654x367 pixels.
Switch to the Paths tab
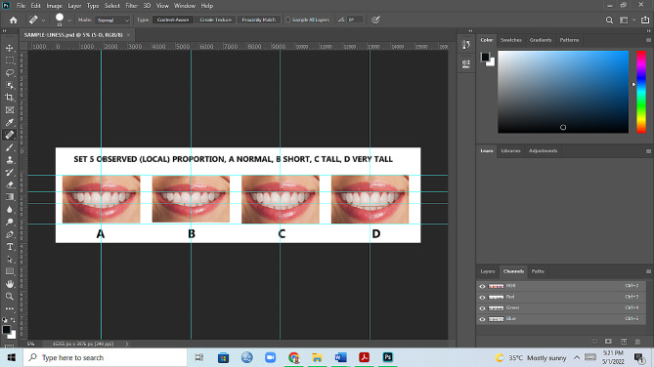coord(538,271)
